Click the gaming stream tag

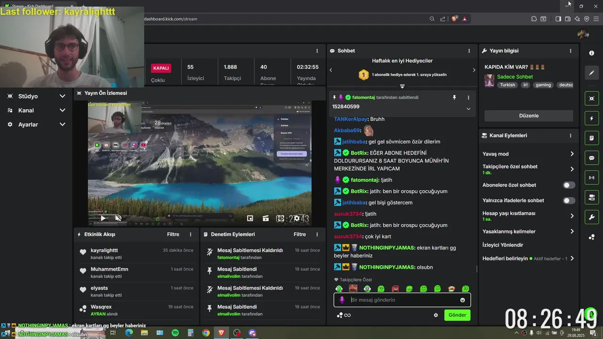[543, 85]
